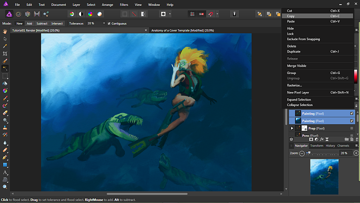The width and height of the screenshot is (360, 203).
Task: Click the Navigator zoom slider handle
Action: click(308, 153)
